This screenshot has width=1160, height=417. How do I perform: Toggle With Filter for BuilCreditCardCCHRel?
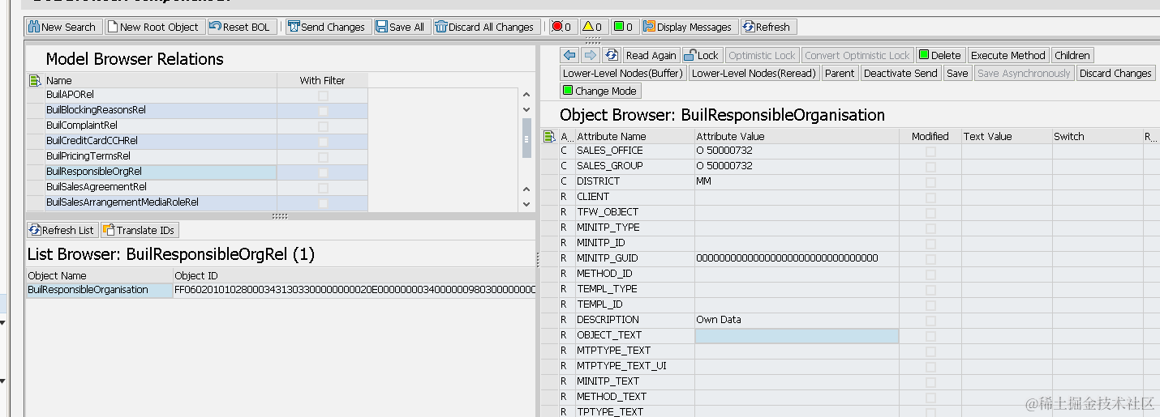(323, 142)
